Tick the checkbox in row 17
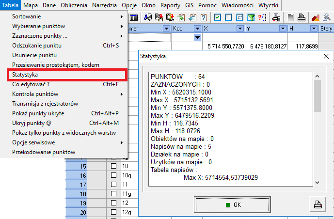334x219 pixels. click(114, 184)
